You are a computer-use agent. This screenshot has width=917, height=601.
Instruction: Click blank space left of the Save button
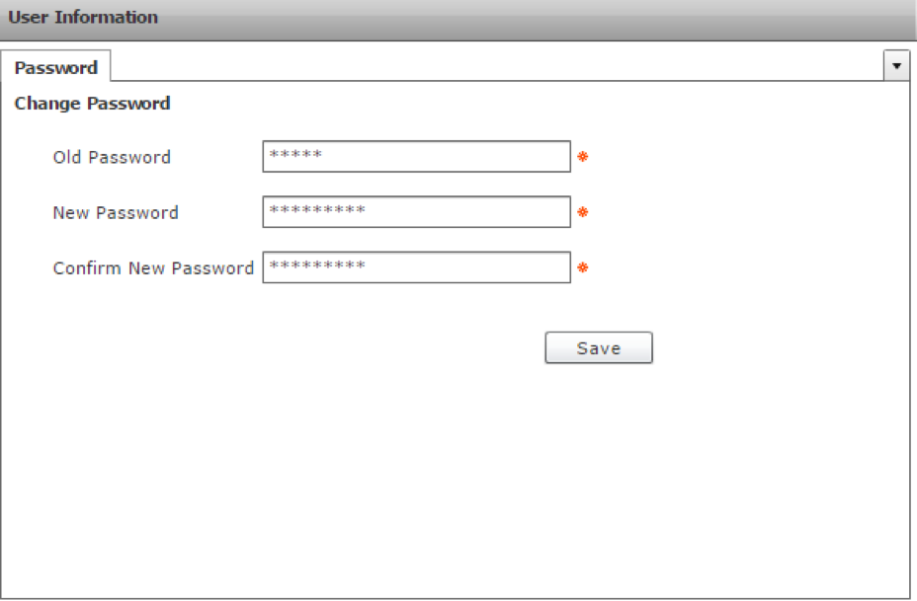[296, 347]
